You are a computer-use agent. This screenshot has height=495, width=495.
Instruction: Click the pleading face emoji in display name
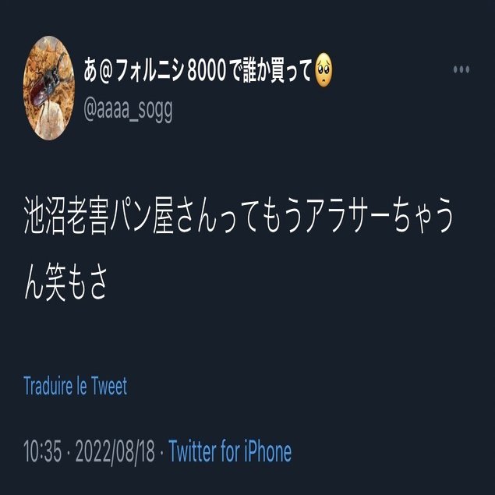[x=324, y=70]
